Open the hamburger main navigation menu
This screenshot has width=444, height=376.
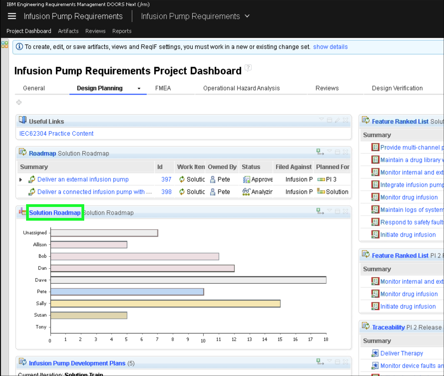click(12, 16)
